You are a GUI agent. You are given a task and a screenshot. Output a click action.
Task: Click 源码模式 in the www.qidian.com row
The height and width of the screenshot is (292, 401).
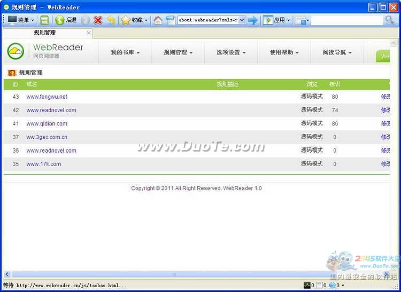pyautogui.click(x=312, y=123)
